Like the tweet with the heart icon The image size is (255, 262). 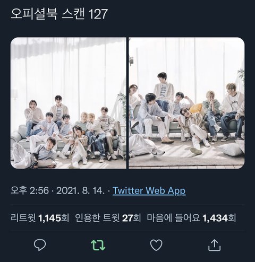click(156, 245)
